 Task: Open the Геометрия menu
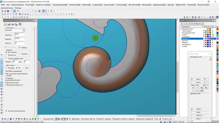tap(121, 5)
